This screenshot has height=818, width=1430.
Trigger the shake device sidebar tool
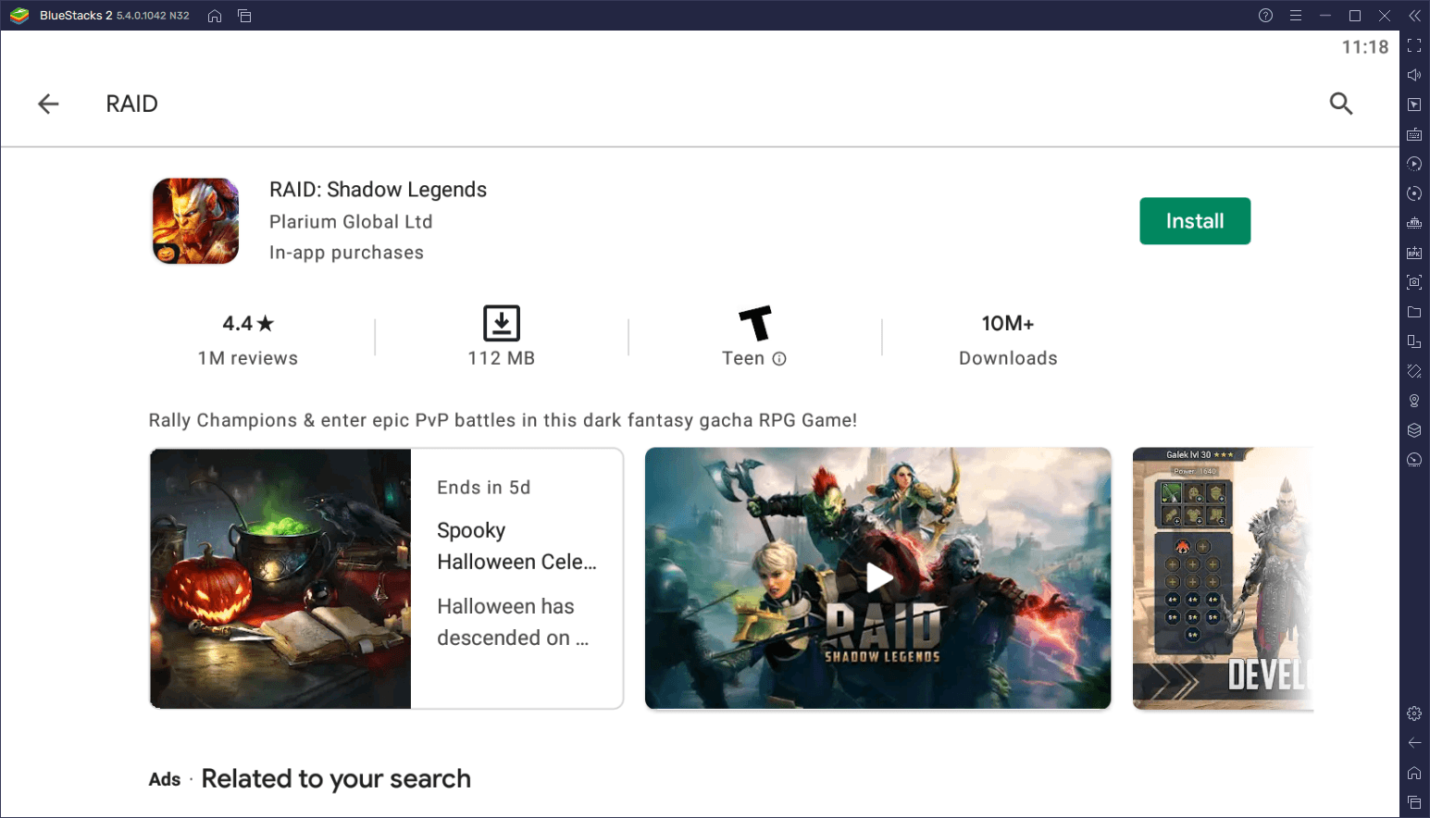click(1414, 370)
